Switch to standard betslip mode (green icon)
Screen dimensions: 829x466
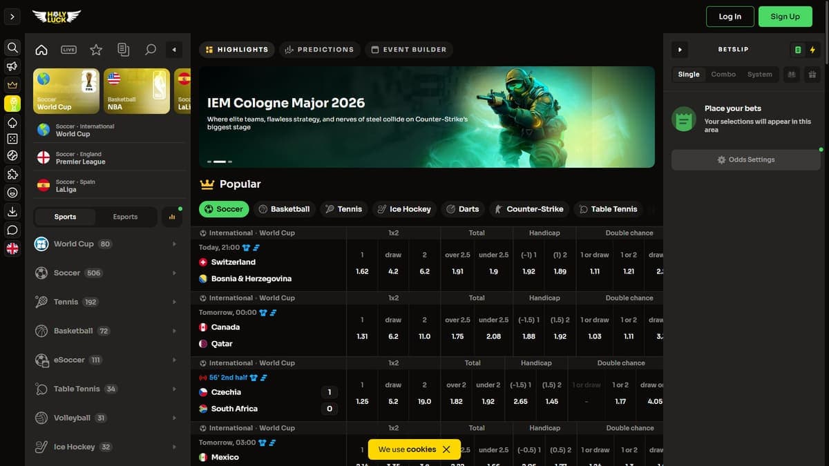[798, 50]
